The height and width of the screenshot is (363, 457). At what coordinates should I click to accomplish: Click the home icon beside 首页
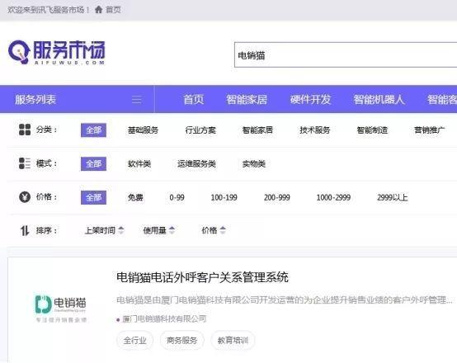point(98,10)
